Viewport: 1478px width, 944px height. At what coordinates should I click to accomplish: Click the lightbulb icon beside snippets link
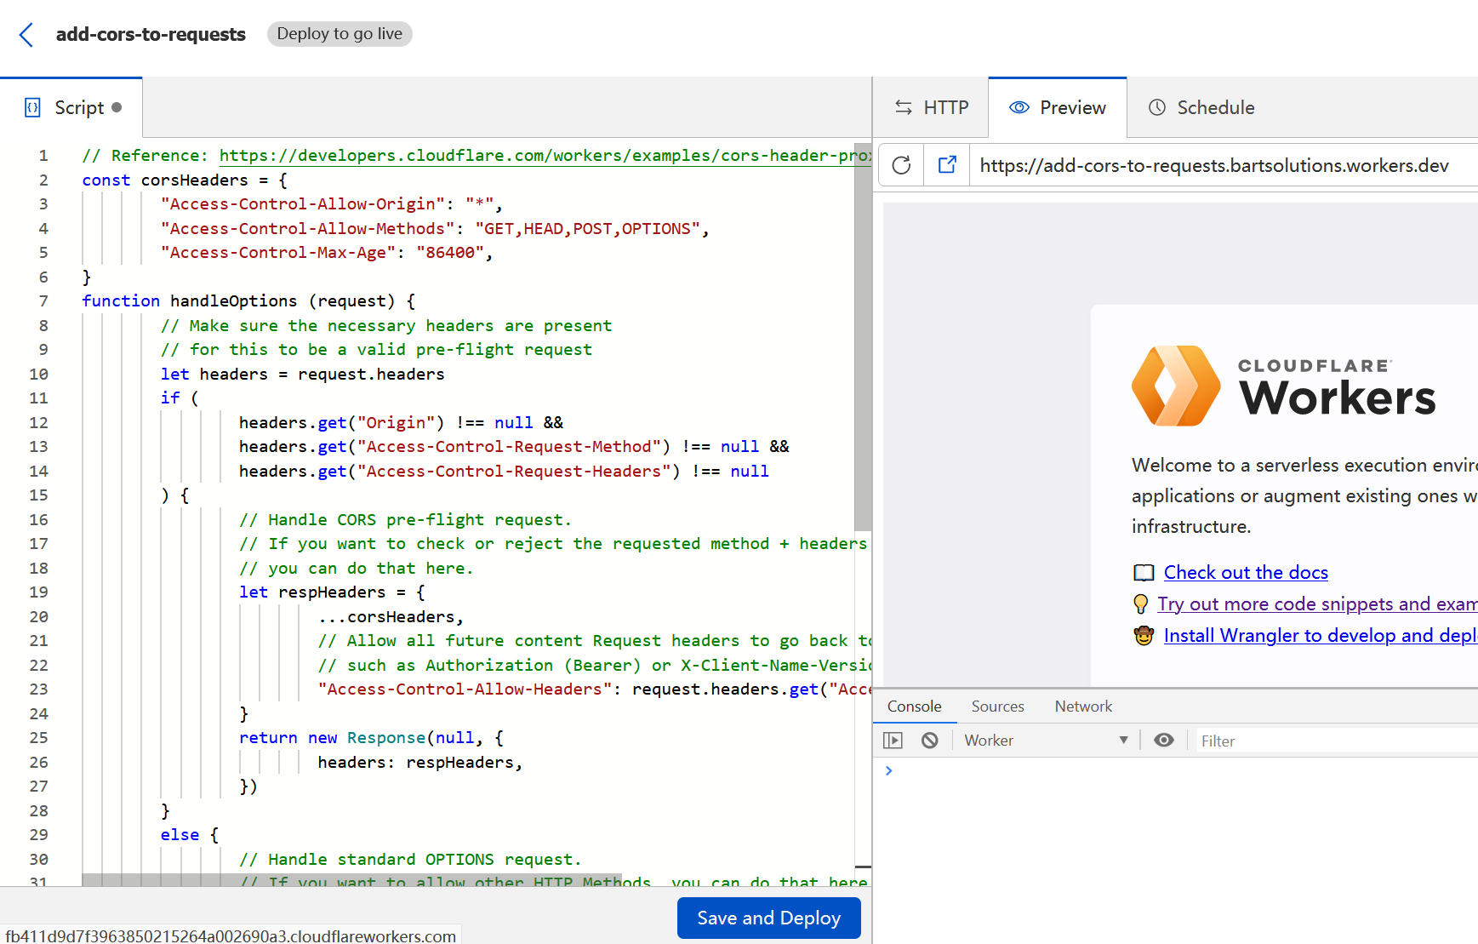1141,604
